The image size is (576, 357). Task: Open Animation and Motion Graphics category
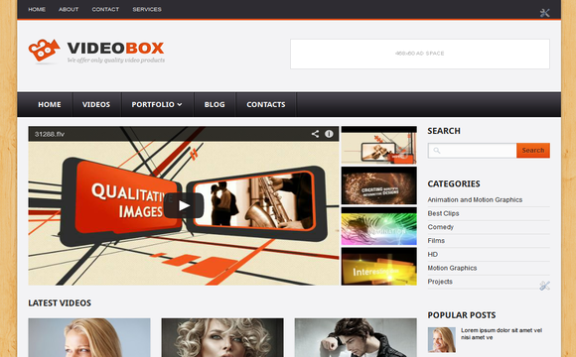click(x=475, y=199)
